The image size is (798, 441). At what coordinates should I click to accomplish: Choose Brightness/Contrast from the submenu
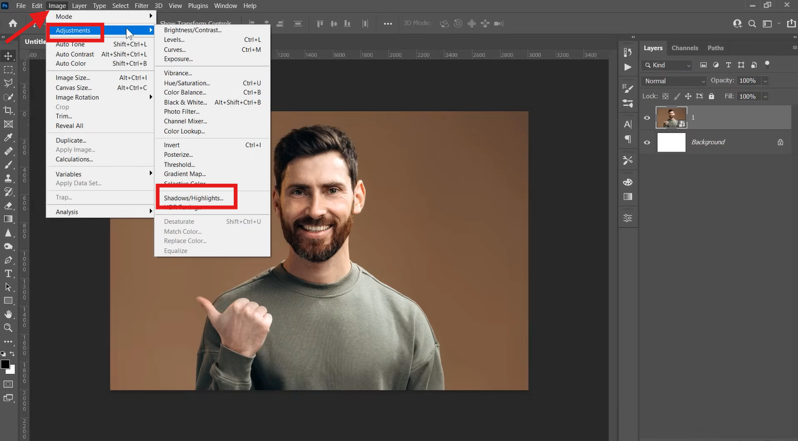click(x=192, y=29)
